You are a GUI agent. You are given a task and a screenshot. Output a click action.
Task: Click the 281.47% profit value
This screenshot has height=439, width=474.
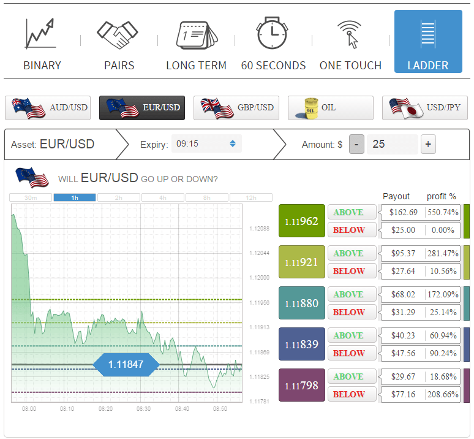[x=443, y=253]
